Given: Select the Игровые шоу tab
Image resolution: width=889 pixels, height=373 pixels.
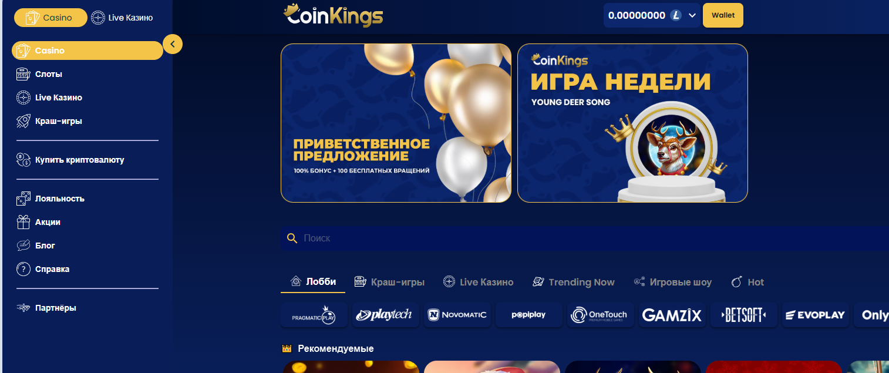Looking at the screenshot, I should [x=672, y=282].
